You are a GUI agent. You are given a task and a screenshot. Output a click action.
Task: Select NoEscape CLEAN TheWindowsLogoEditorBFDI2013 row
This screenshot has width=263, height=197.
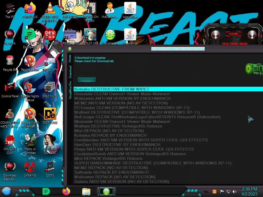[168, 117]
